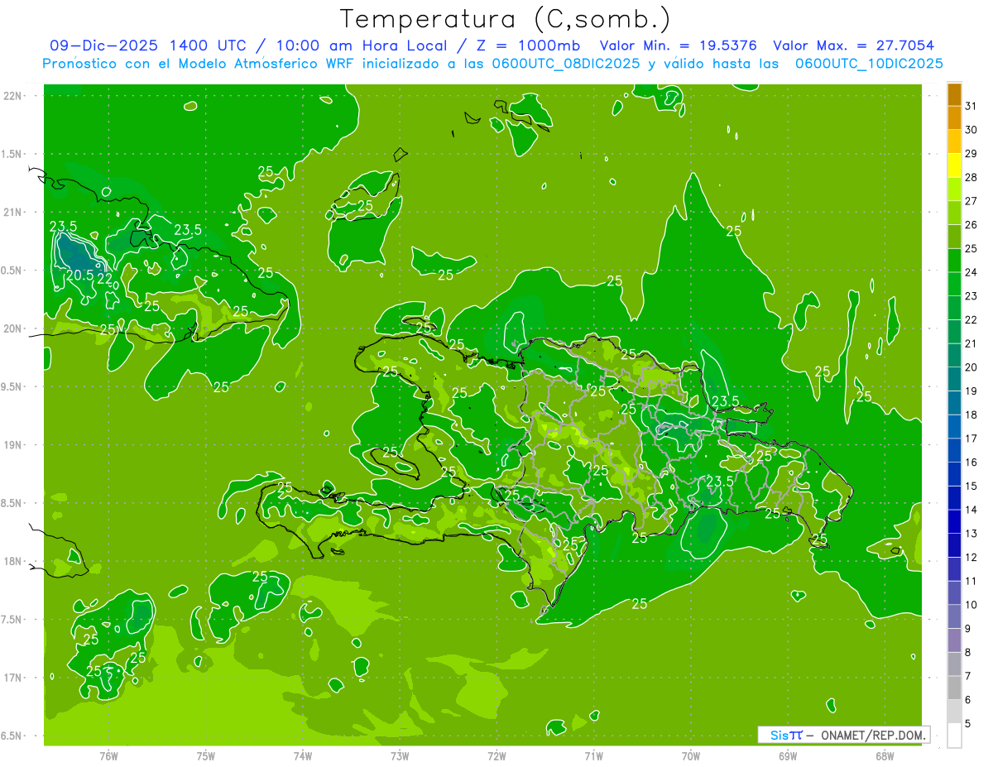The height and width of the screenshot is (767, 993).
Task: Click the '30' value on the color scale
Action: pos(971,130)
